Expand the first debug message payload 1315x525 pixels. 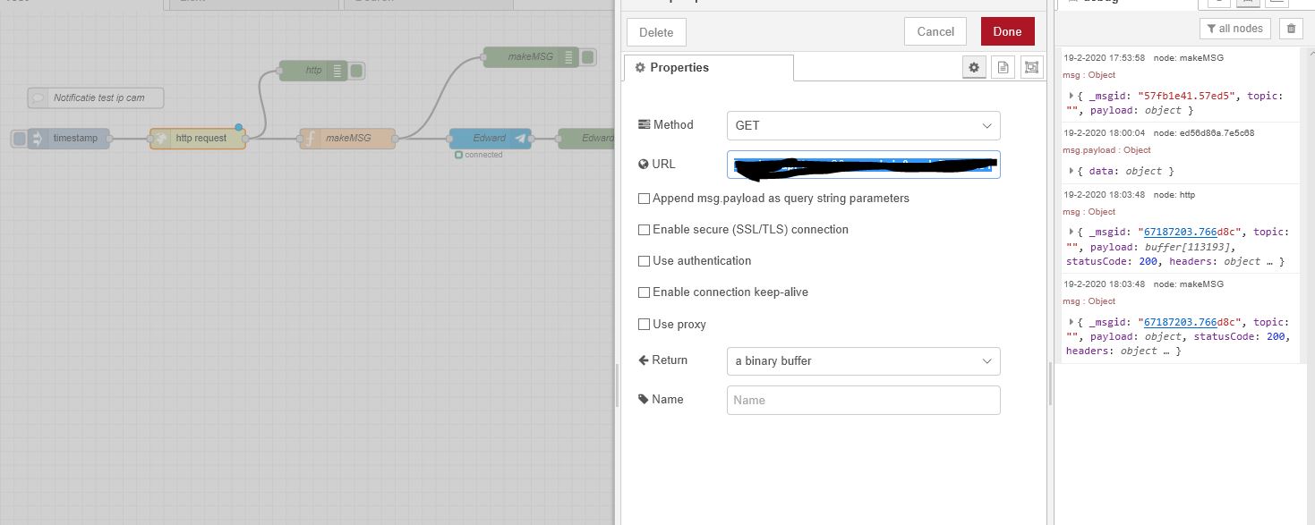point(1071,96)
